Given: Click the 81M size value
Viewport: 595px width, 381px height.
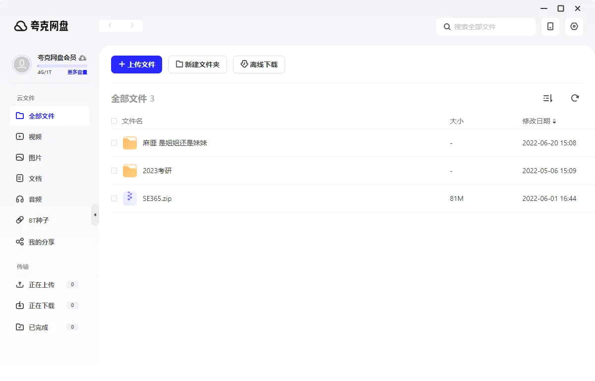Looking at the screenshot, I should point(457,198).
